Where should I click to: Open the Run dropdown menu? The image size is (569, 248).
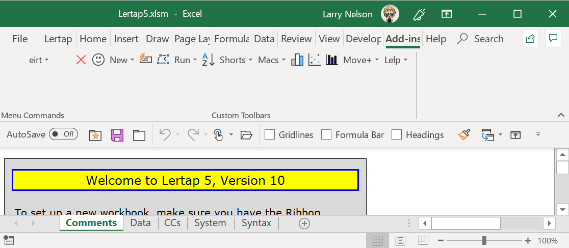[x=186, y=60]
